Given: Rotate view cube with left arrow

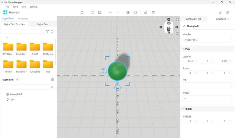Looking at the screenshot, I should tap(161, 27).
